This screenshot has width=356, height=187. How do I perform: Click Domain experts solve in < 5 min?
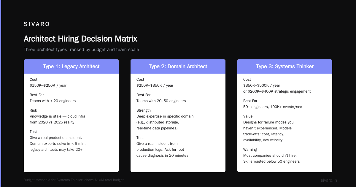click(x=58, y=144)
